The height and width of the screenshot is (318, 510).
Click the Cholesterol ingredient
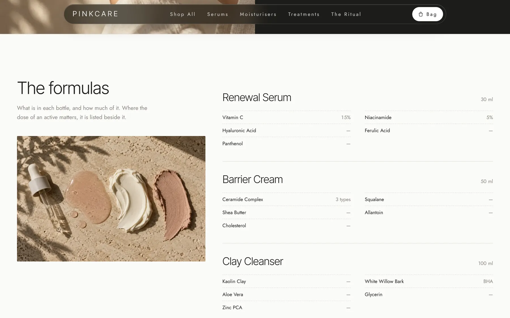pos(234,226)
